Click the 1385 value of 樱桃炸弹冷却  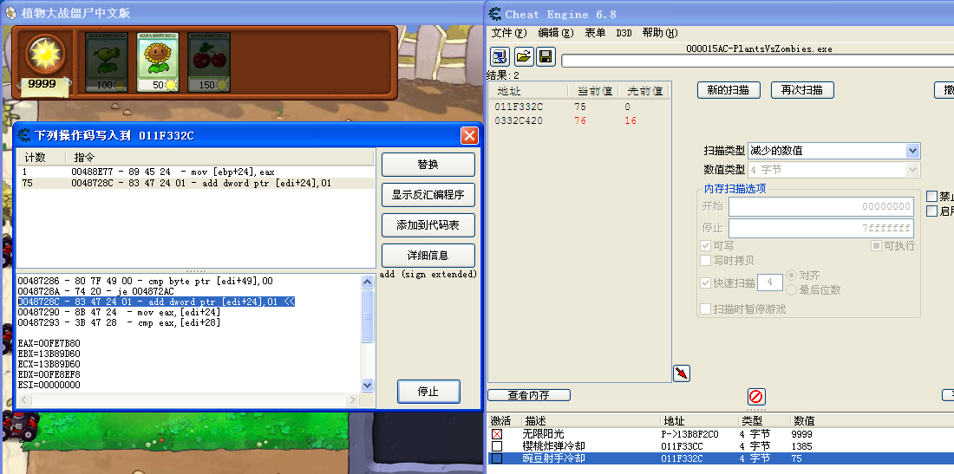(x=802, y=446)
